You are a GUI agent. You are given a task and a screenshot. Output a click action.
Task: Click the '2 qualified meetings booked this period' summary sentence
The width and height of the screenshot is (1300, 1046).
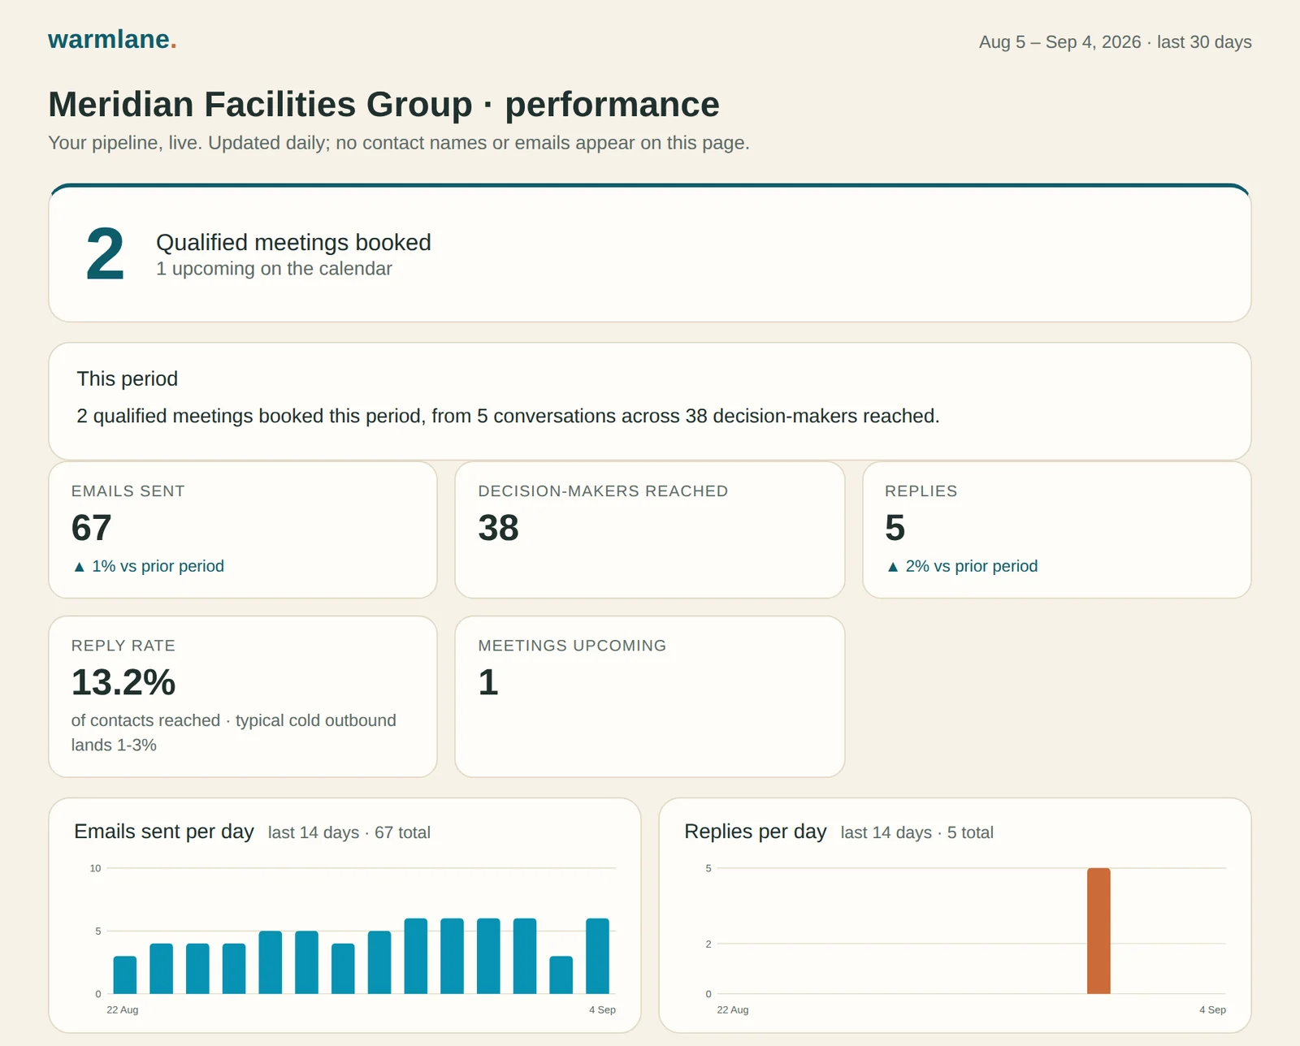[x=508, y=416]
